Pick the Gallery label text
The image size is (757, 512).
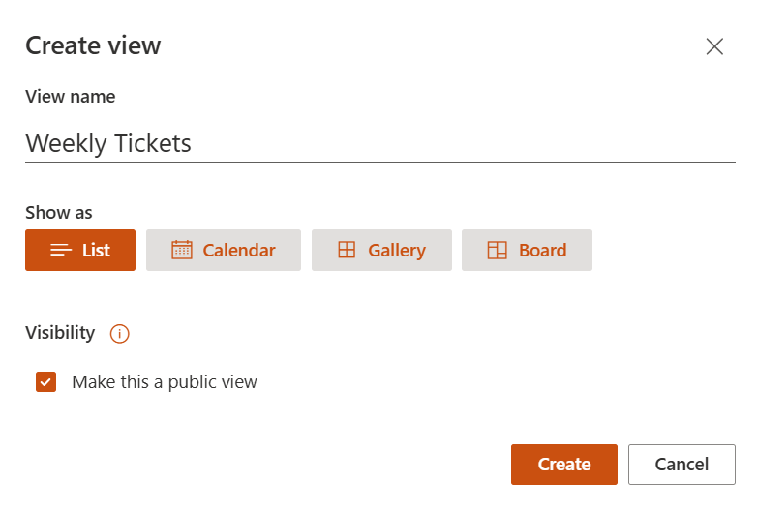coord(396,250)
